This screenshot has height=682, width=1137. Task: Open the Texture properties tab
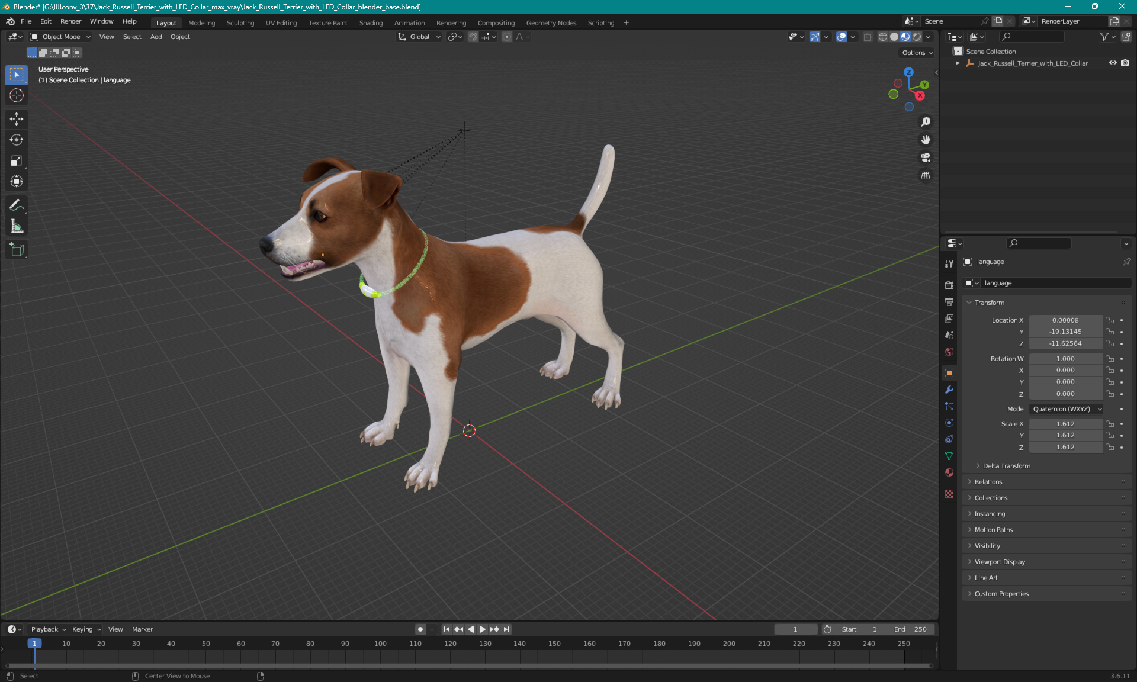coord(949,494)
